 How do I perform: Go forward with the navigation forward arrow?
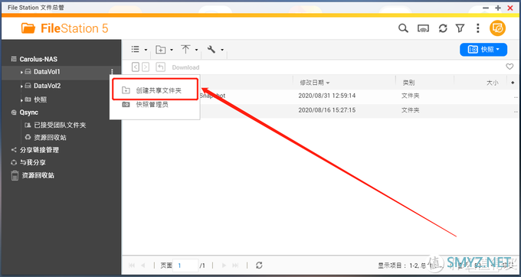point(146,67)
